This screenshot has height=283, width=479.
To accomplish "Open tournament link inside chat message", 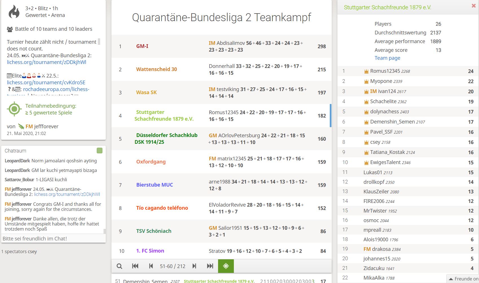I will pos(67,194).
